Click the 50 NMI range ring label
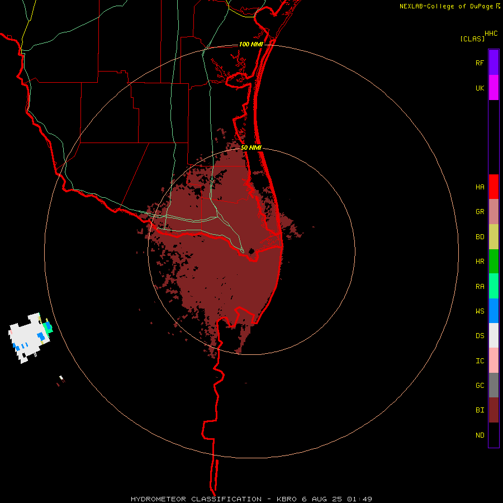The height and width of the screenshot is (503, 503). [251, 148]
